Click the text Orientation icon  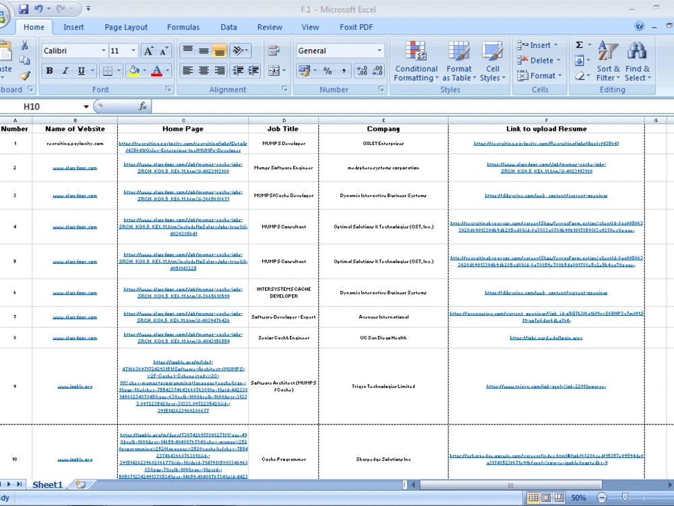[238, 51]
